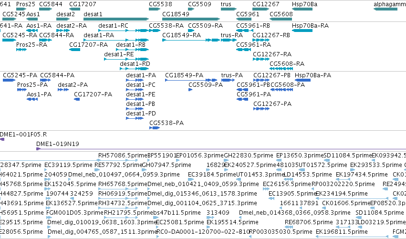Select the CG5961 gene glyph
Screen dimensions: 406x239
[x=244, y=19]
